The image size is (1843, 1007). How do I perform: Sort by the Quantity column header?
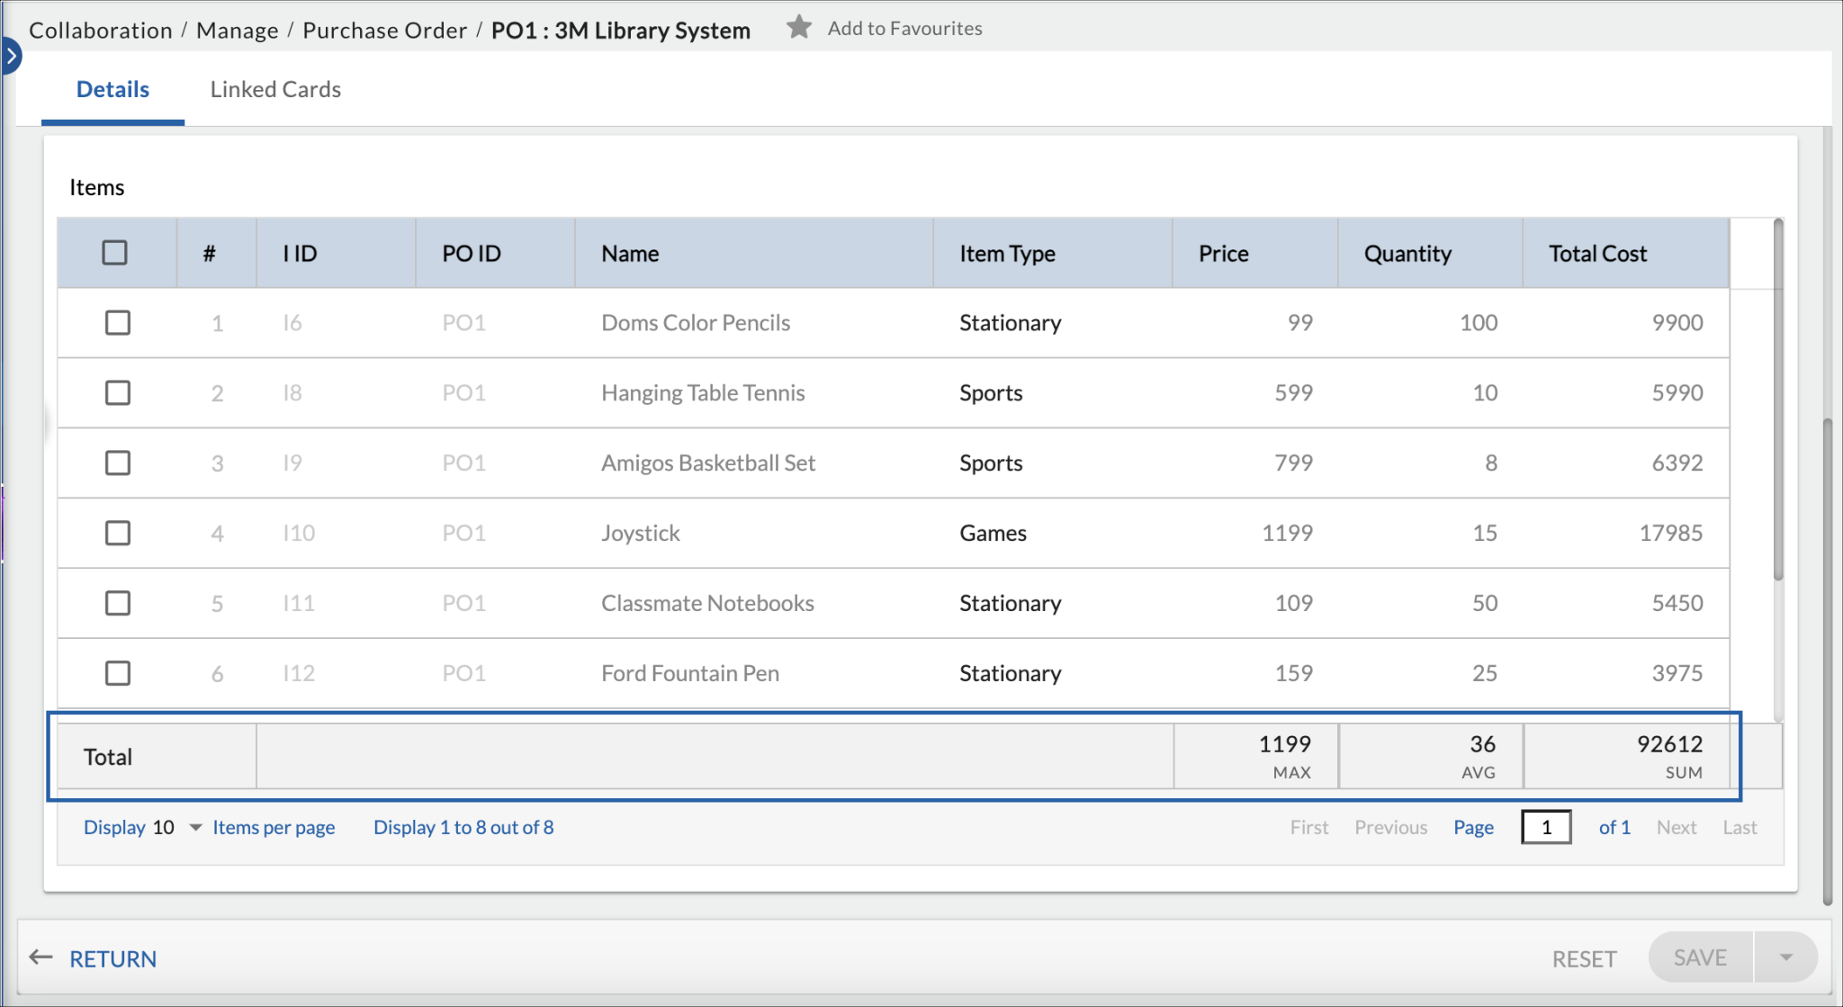tap(1431, 253)
